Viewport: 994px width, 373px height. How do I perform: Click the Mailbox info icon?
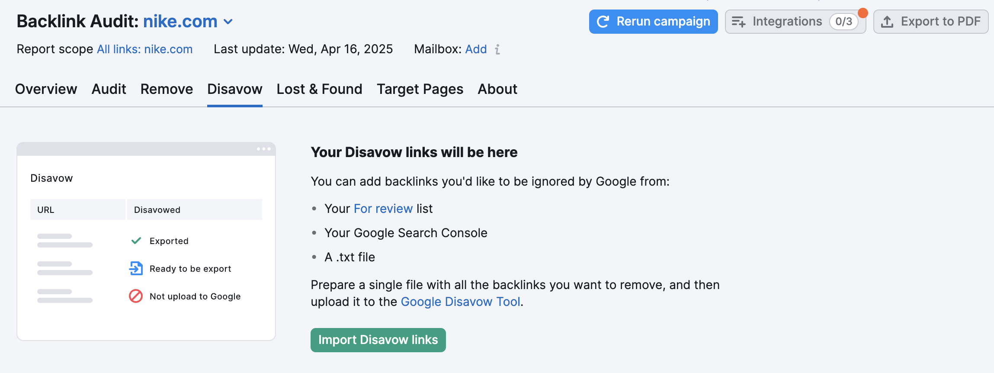pos(497,49)
